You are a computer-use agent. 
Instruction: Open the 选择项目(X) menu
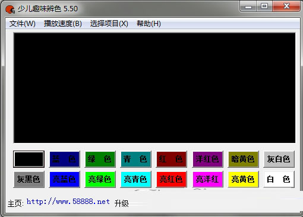point(109,24)
